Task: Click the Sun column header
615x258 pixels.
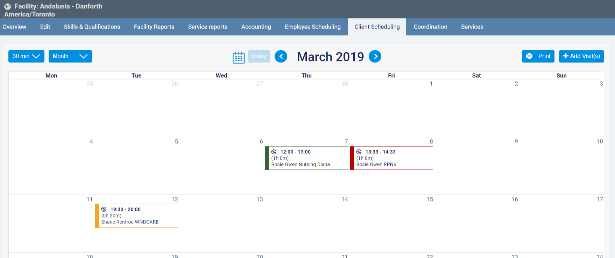Action: click(x=561, y=75)
